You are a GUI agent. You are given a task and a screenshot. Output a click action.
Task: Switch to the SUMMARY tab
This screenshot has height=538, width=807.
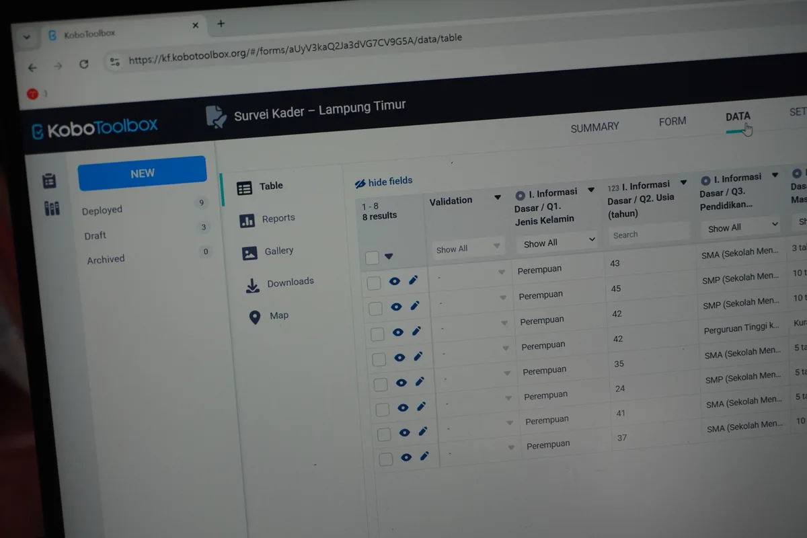point(594,127)
